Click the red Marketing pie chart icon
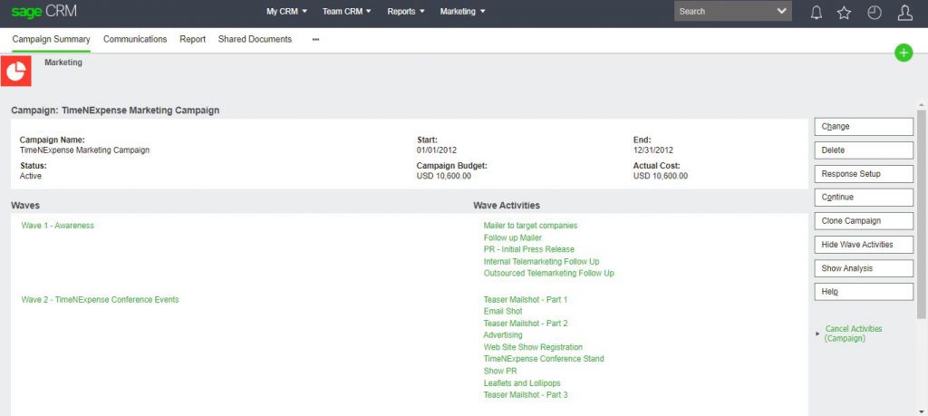The image size is (928, 416). [x=16, y=71]
